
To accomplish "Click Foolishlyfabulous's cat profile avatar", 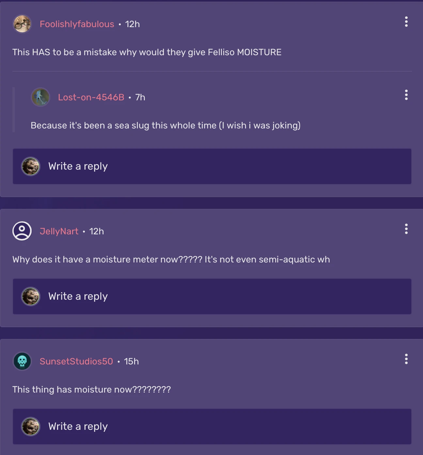I will click(x=22, y=24).
